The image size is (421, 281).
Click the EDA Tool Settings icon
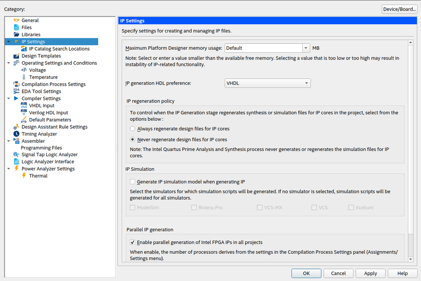click(x=16, y=91)
